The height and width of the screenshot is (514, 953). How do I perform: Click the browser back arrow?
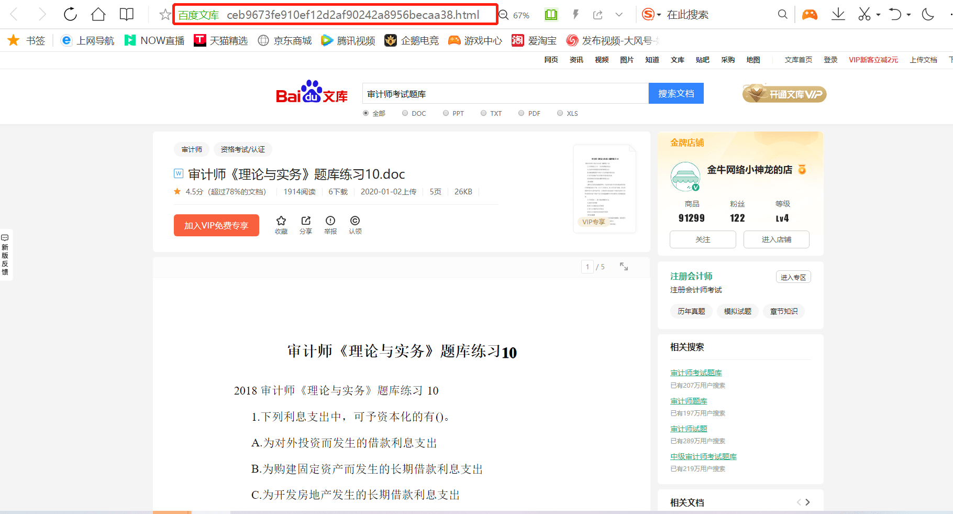click(14, 14)
